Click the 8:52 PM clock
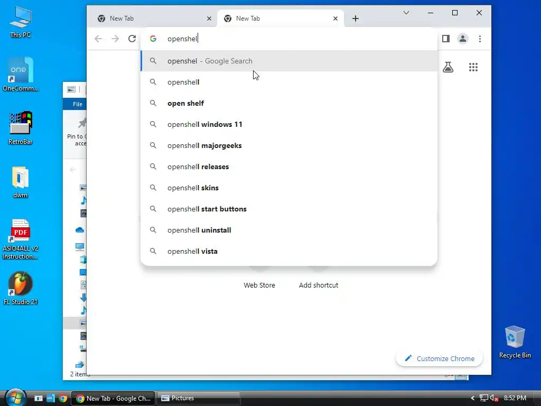 [515, 399]
